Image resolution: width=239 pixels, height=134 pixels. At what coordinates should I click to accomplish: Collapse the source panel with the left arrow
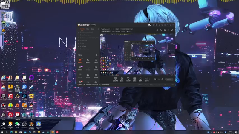coord(98,29)
